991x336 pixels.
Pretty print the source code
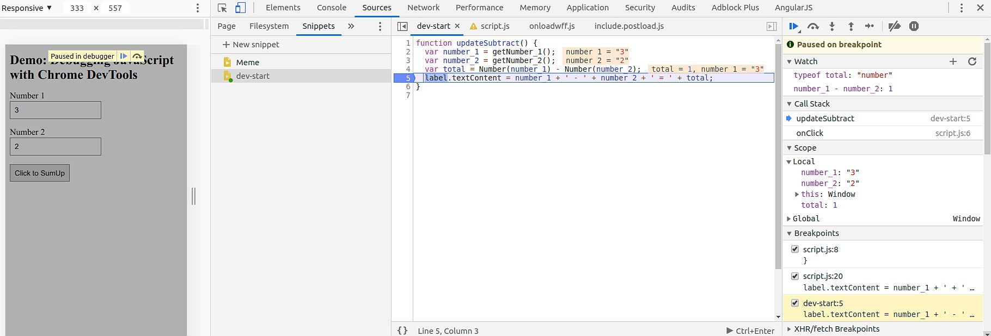coord(402,331)
